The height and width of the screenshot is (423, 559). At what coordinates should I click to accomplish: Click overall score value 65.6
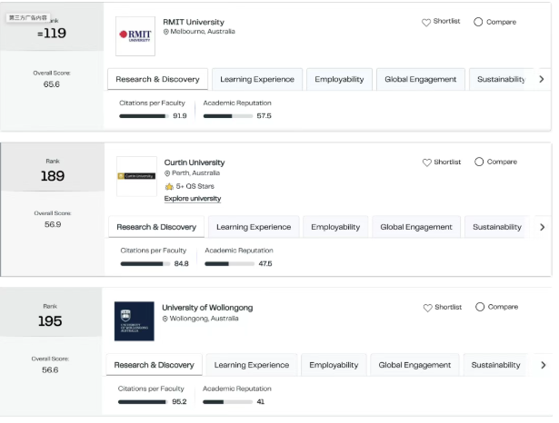[52, 84]
